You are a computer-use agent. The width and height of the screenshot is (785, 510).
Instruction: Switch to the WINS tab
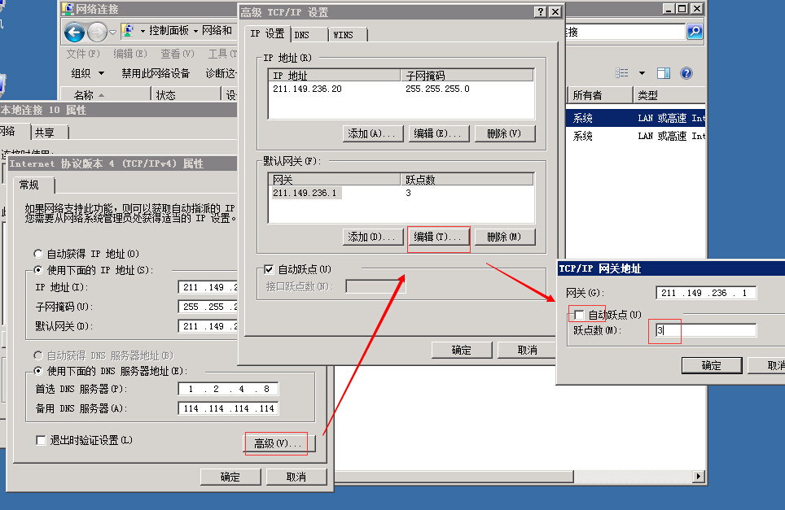point(344,35)
